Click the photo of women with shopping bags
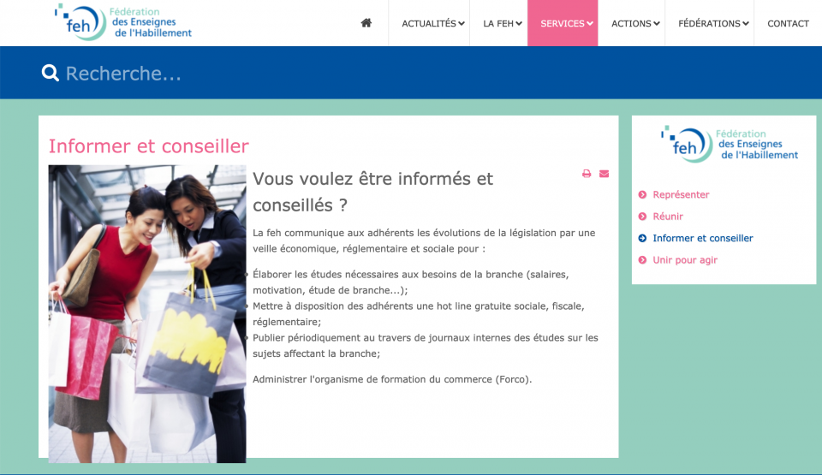This screenshot has width=822, height=475. (x=147, y=312)
